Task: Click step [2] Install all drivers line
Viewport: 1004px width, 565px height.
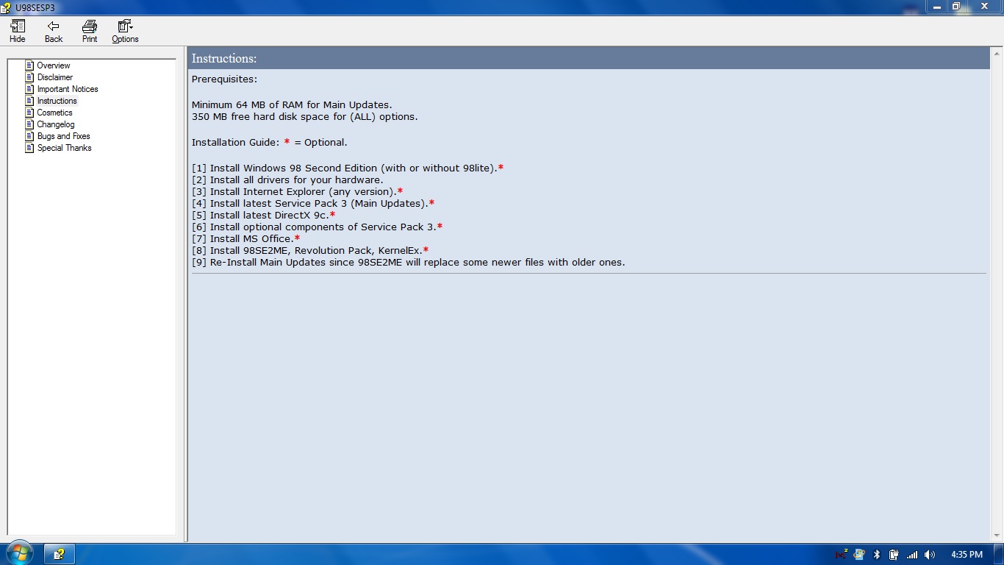Action: 287,180
